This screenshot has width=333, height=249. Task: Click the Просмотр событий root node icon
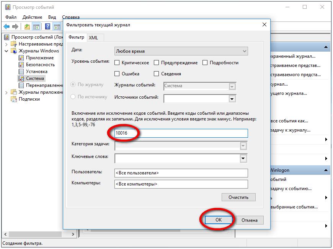(x=7, y=37)
